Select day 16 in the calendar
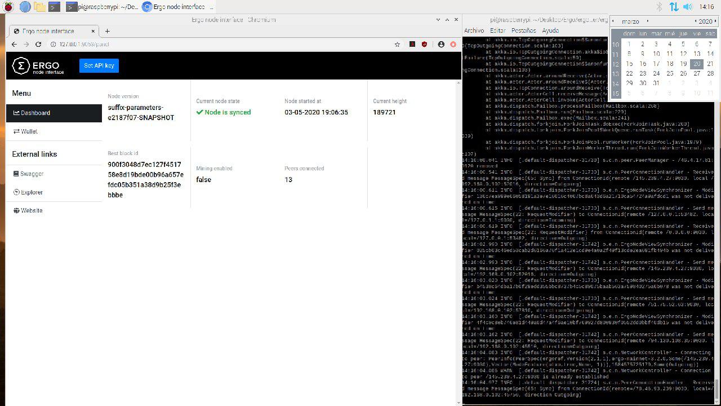The height and width of the screenshot is (406, 721). [643, 64]
